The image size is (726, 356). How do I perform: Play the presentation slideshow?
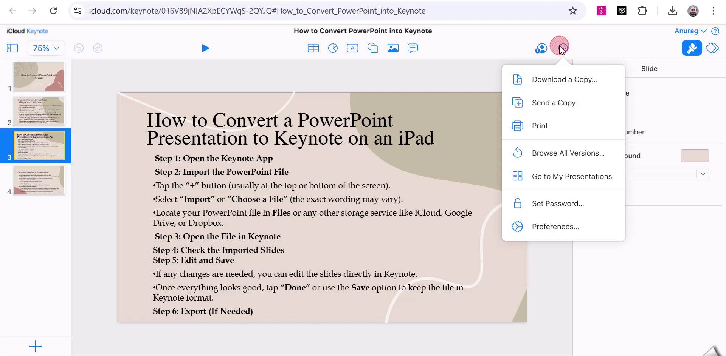point(205,48)
